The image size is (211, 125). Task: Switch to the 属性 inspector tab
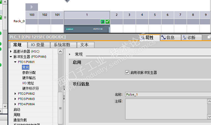click(x=150, y=37)
